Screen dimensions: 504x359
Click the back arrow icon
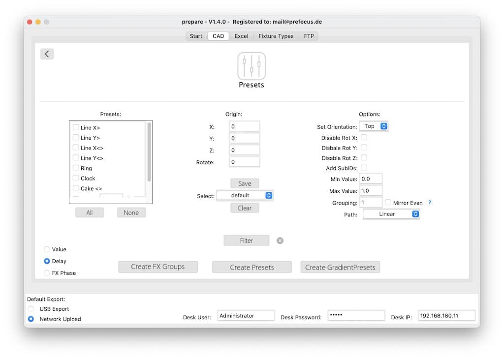point(47,54)
